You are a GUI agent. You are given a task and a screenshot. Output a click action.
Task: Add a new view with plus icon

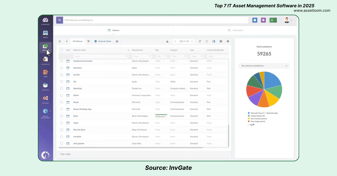(67, 41)
